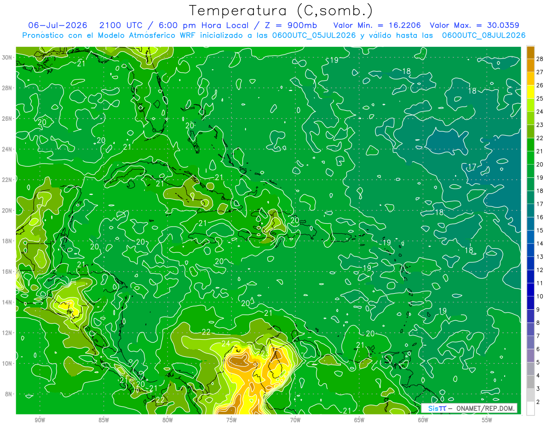Click the "16N" latitude label
This screenshot has width=552, height=426.
[x=7, y=272]
